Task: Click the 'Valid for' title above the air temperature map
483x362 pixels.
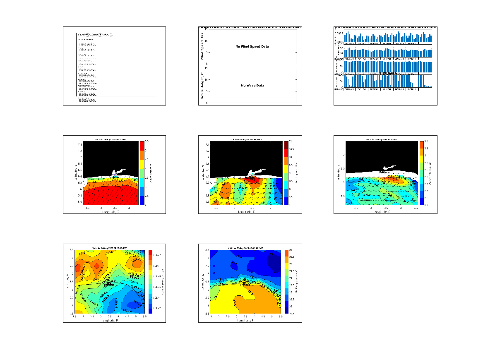Action: [245, 248]
